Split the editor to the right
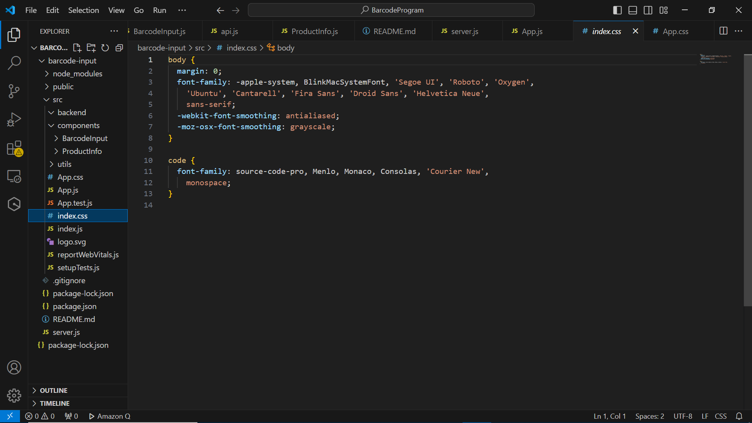752x423 pixels. [723, 31]
